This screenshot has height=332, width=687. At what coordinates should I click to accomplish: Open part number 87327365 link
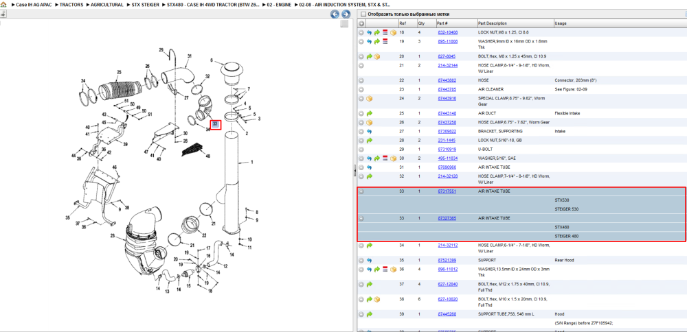[x=447, y=218]
